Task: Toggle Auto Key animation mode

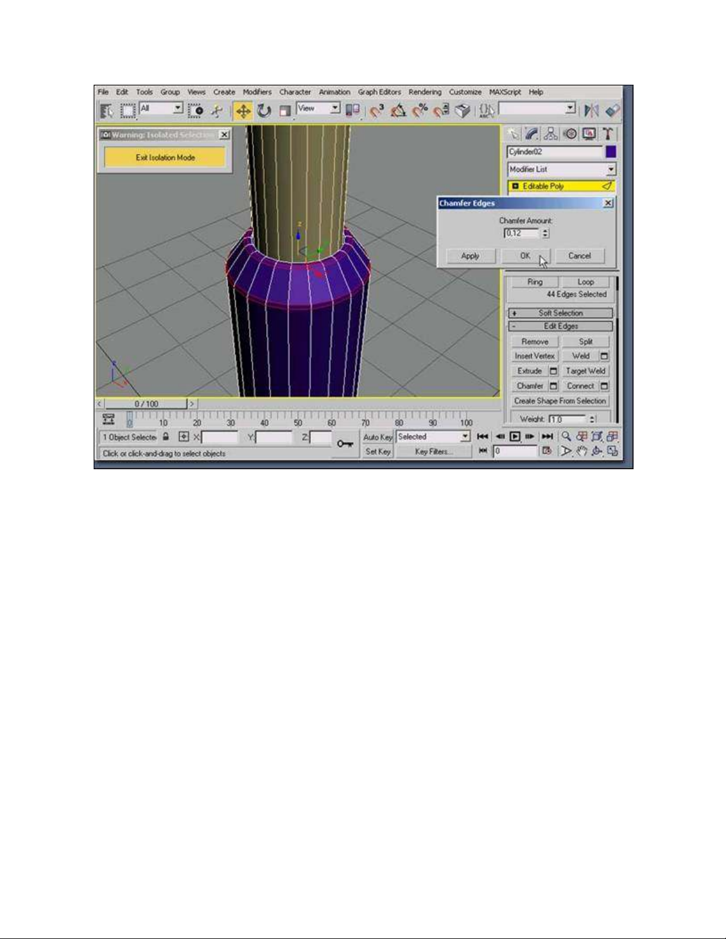Action: [378, 437]
